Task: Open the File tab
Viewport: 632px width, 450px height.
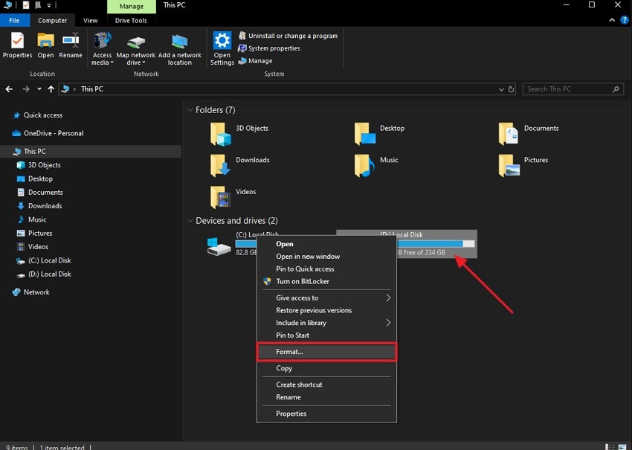Action: click(x=15, y=20)
